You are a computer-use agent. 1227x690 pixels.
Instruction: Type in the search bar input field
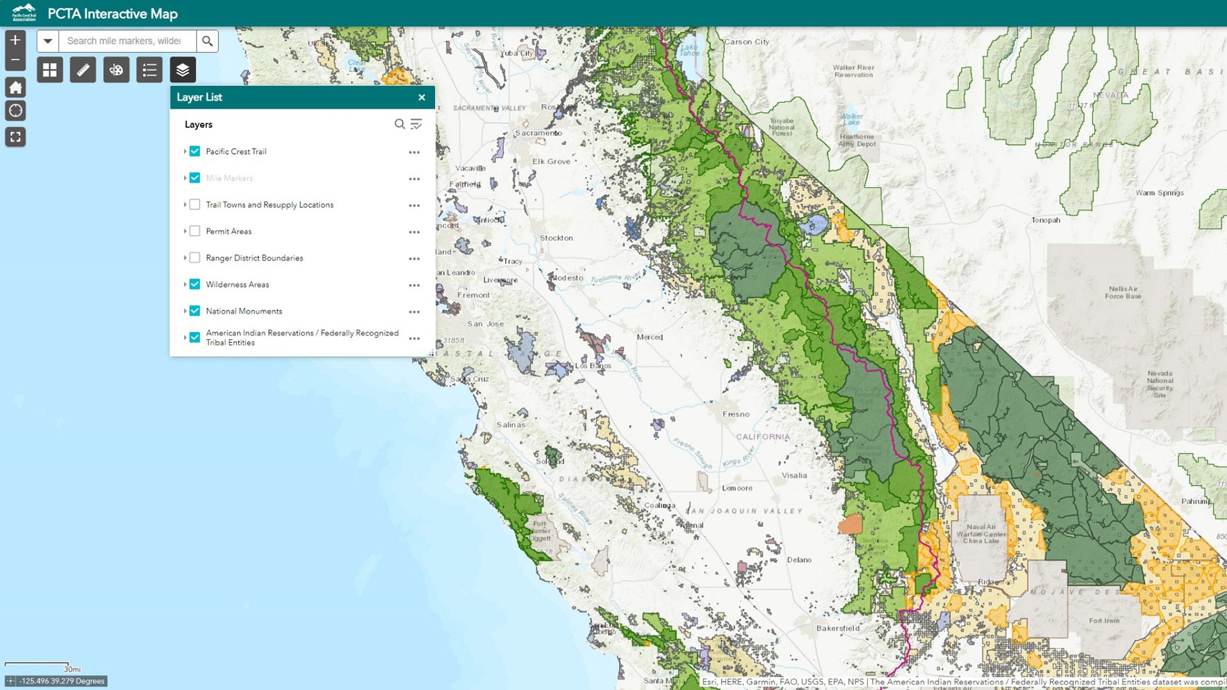(128, 40)
